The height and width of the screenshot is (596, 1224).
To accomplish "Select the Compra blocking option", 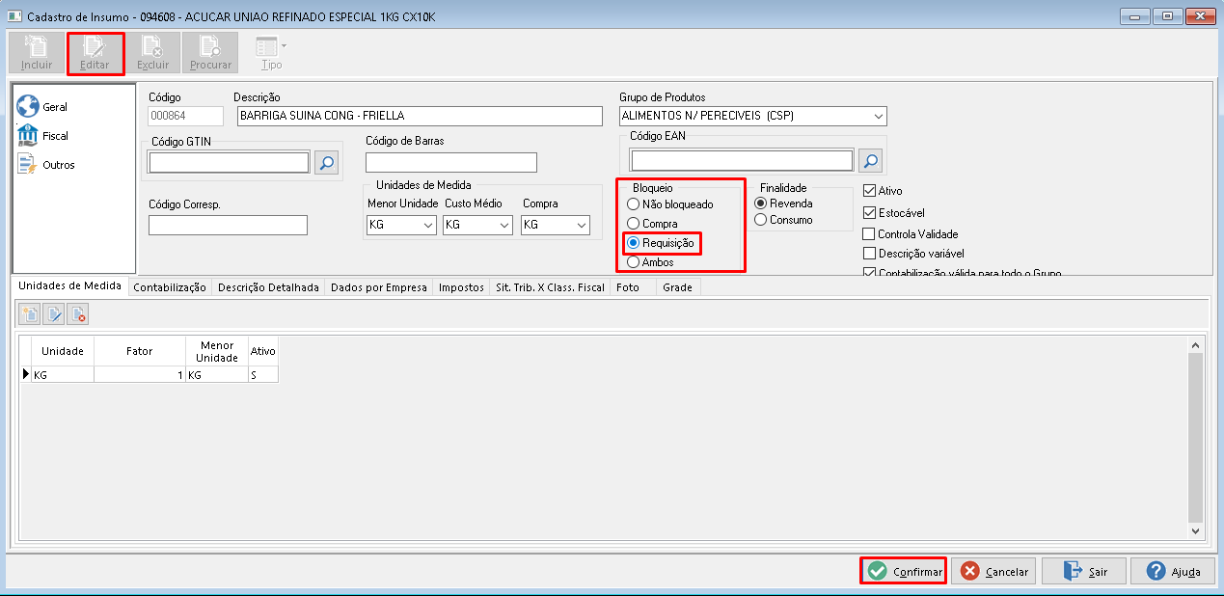I will tap(652, 224).
